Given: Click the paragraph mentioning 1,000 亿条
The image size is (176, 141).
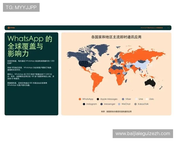Looking at the screenshot, I should [x=31, y=62].
